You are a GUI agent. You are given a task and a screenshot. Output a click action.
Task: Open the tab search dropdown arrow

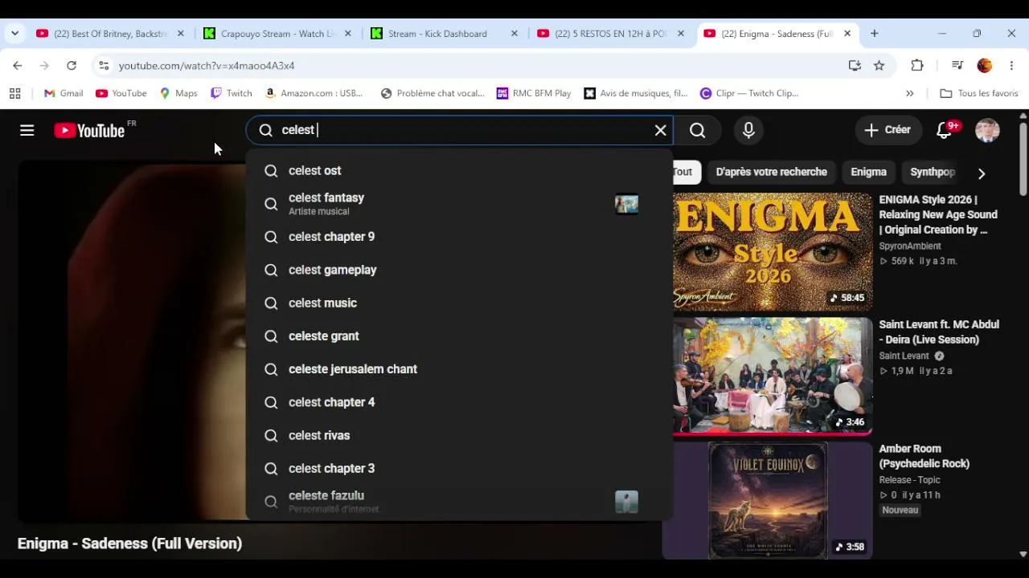14,34
